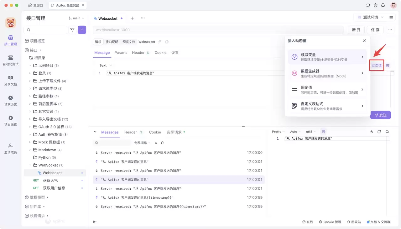Open the Text message type dropdown
This screenshot has width=401, height=229.
106,65
